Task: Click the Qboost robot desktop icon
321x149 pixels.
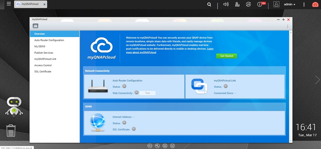Action: click(14, 107)
